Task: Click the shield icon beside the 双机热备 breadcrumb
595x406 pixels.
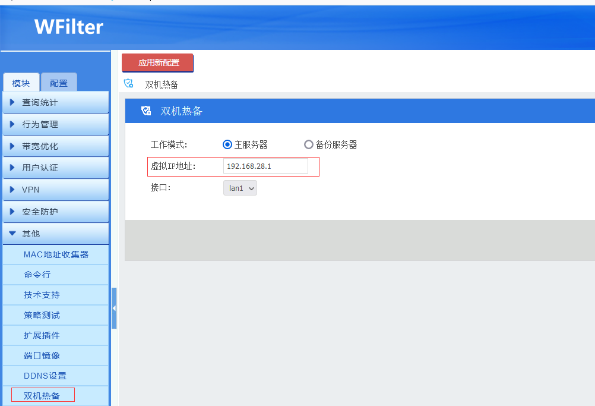Action: click(x=128, y=84)
